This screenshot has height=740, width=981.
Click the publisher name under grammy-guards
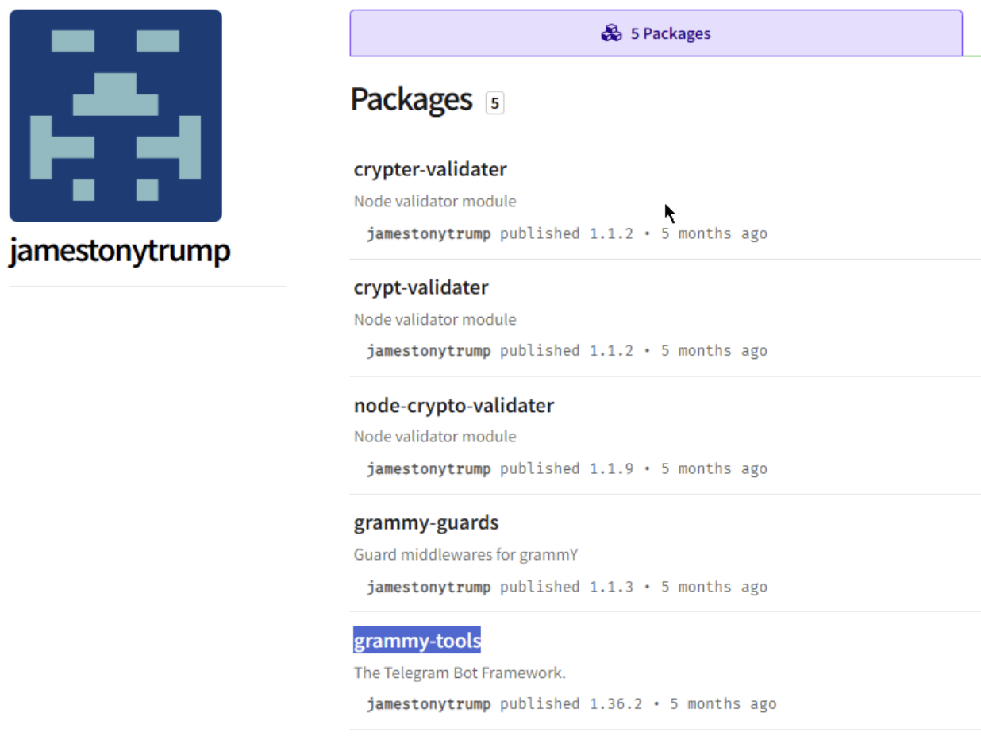pyautogui.click(x=429, y=587)
